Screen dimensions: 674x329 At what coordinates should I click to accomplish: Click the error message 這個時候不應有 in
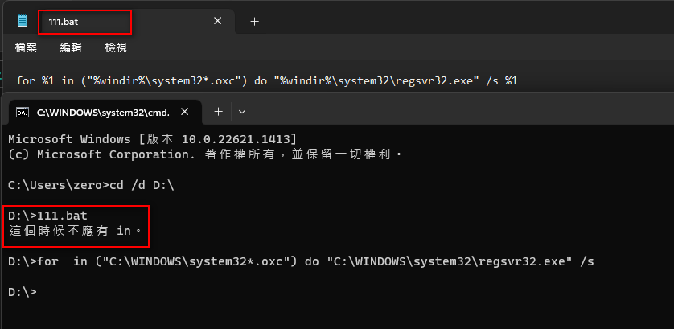tap(76, 232)
